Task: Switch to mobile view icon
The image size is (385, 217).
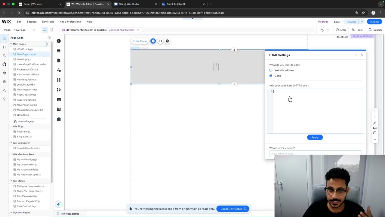Action: (x=52, y=30)
